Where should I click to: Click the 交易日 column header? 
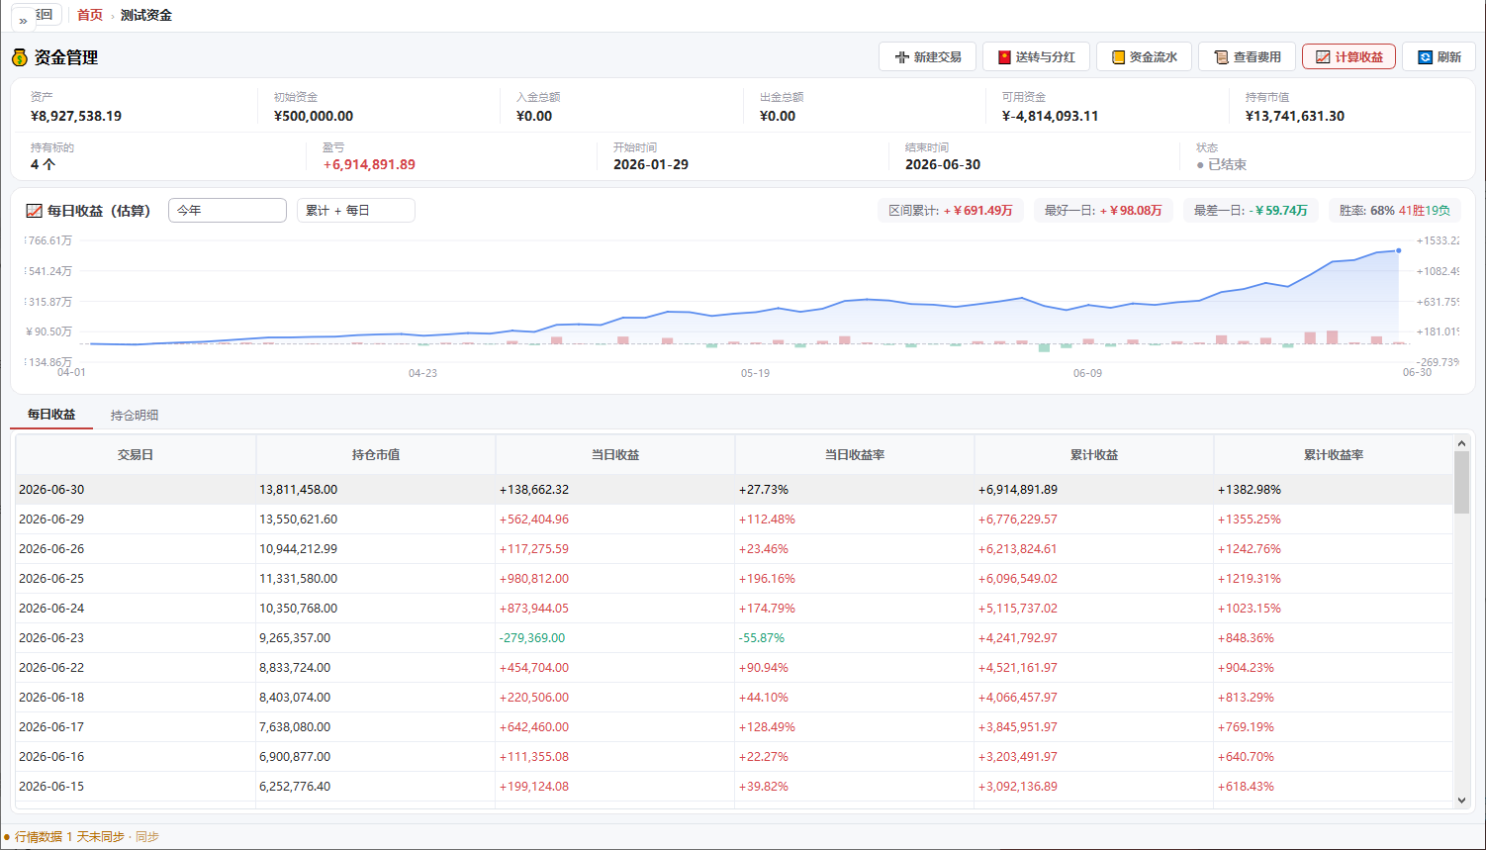[x=136, y=455]
